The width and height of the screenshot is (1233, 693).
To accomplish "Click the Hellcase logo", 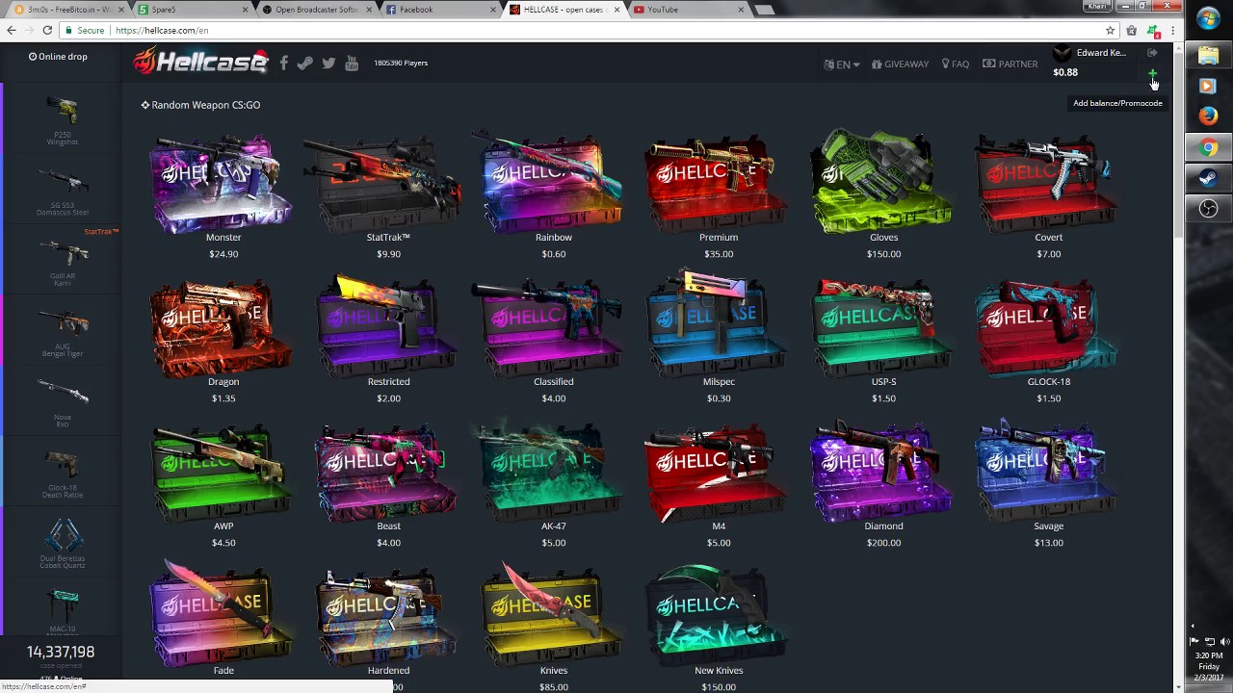I will pos(200,62).
